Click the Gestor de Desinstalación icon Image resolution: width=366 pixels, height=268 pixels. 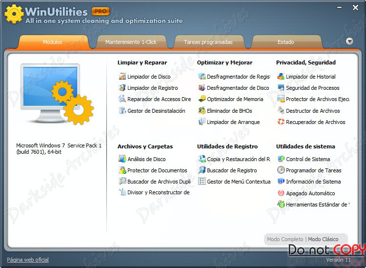click(x=122, y=110)
